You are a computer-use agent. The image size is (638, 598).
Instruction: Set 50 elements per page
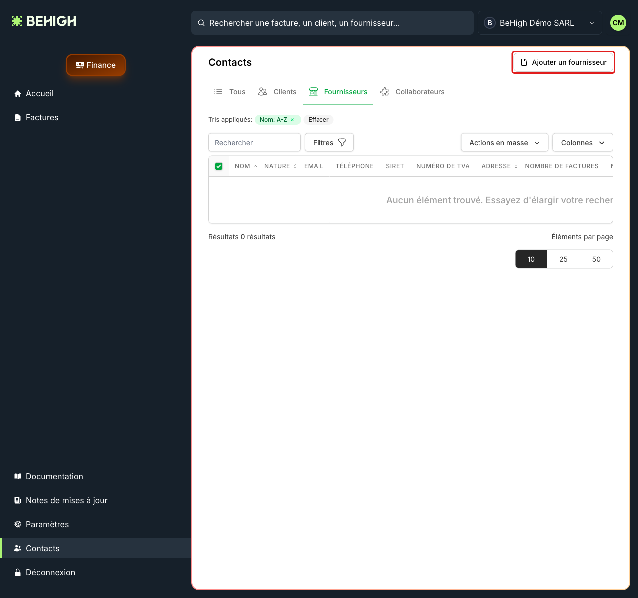coord(596,259)
